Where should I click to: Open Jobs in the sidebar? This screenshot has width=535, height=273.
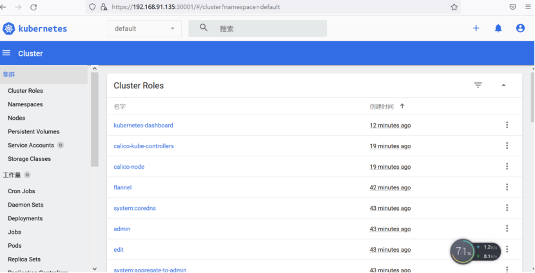(14, 232)
